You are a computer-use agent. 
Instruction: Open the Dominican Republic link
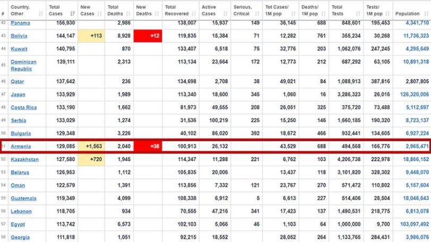click(x=23, y=65)
